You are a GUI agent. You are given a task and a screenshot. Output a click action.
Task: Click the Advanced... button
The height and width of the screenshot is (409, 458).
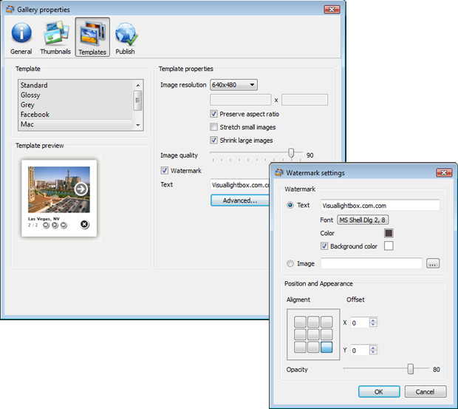(239, 200)
